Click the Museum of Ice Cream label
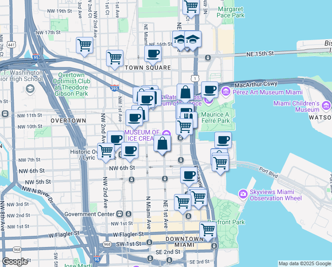Viewport: 332px width, 267px height. pos(142,135)
